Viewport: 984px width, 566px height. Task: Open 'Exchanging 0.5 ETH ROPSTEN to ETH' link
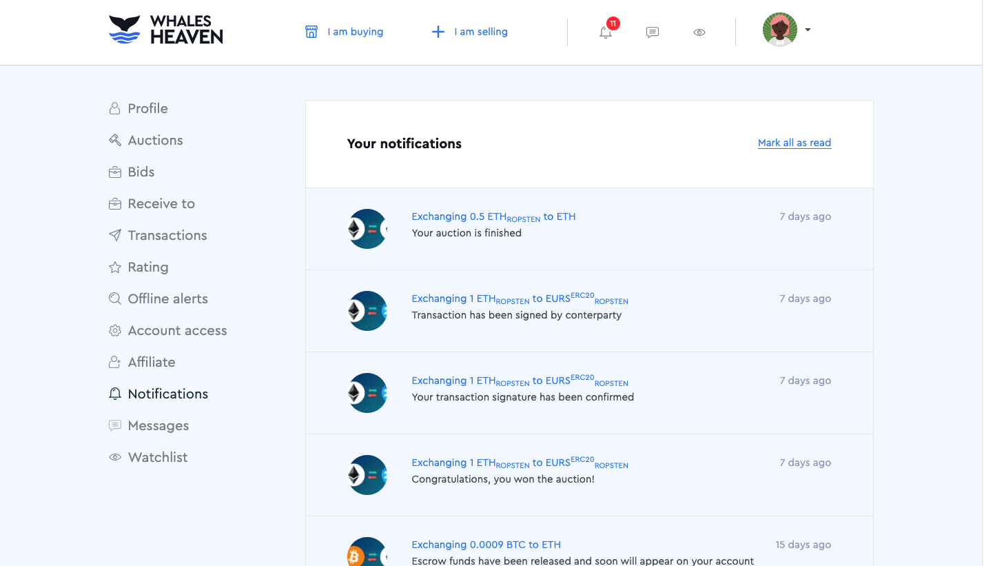tap(493, 216)
